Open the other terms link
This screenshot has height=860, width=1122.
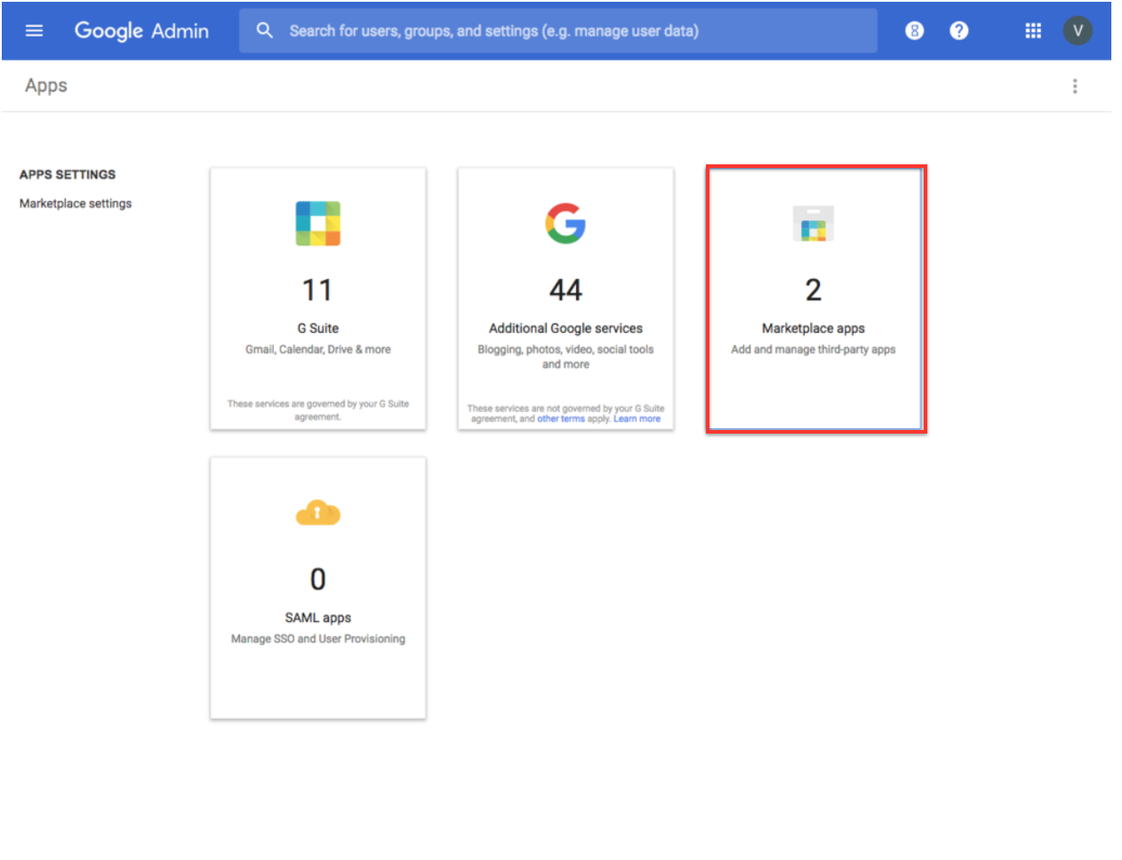tap(561, 418)
